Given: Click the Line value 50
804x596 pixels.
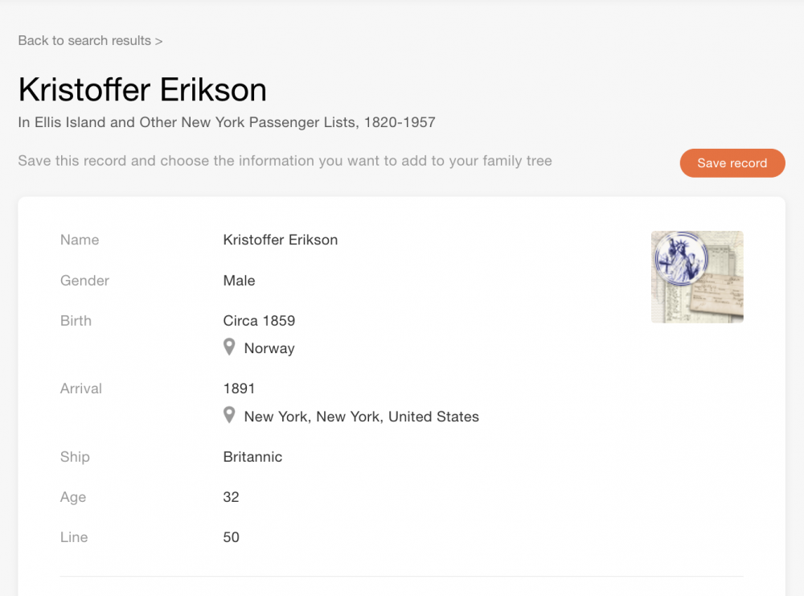Looking at the screenshot, I should point(231,537).
